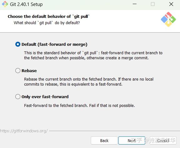Screen dimensions: 180x148
Task: Select the Default fast-forward or merge radio button
Action: coord(18,44)
